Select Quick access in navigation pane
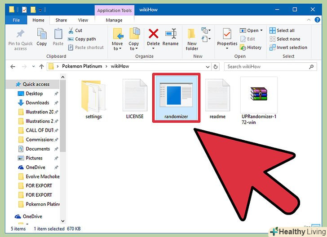This screenshot has height=237, width=327. (33, 84)
